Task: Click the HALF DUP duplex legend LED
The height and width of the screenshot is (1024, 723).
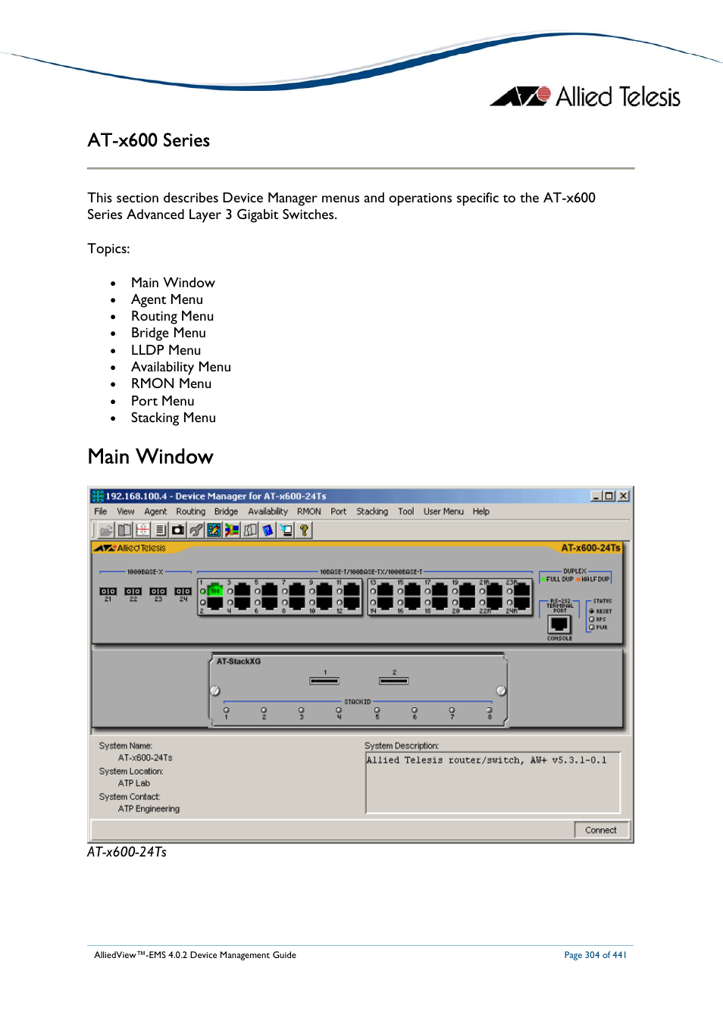Action: pos(578,579)
